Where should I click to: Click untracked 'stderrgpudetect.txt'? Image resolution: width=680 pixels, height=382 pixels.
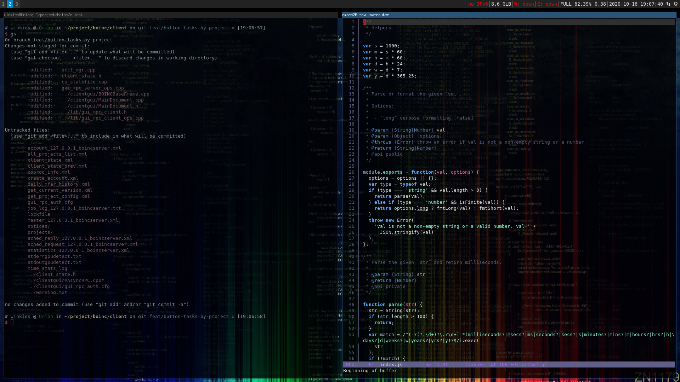click(x=55, y=256)
